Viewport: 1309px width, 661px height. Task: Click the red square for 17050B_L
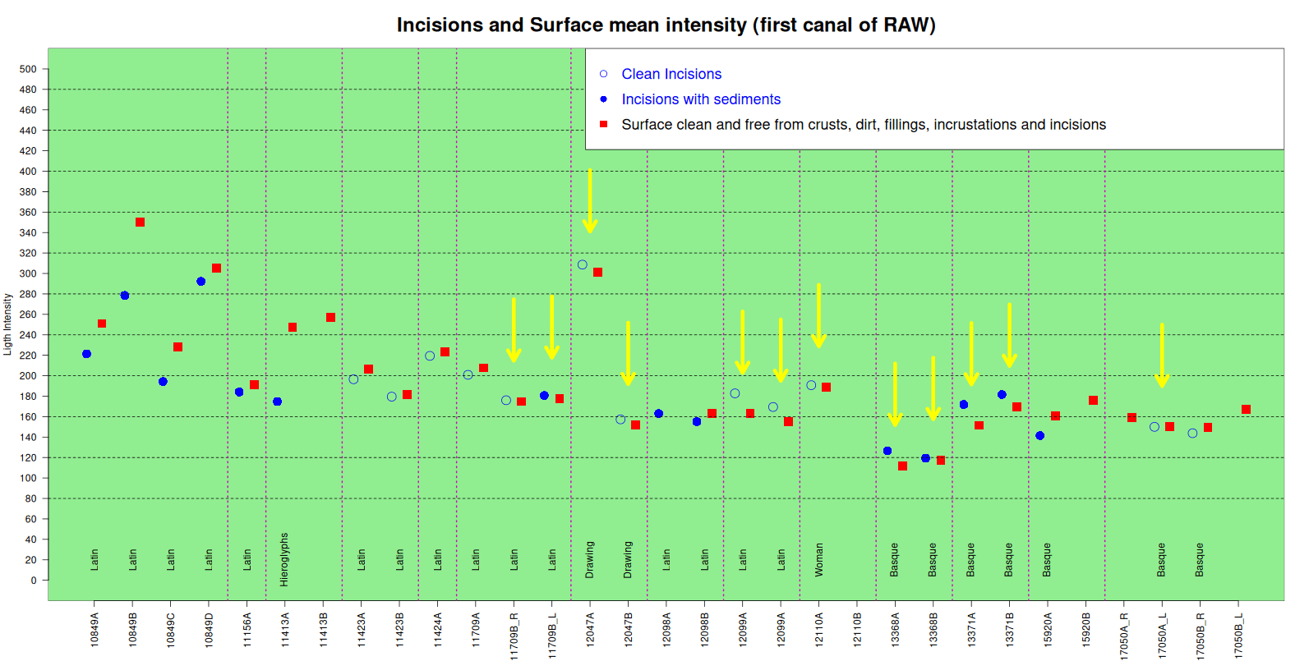(x=1246, y=410)
